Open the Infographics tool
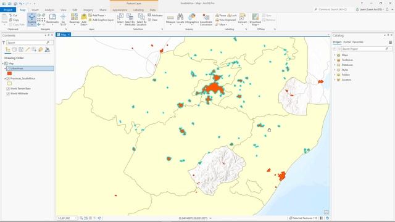 click(192, 19)
